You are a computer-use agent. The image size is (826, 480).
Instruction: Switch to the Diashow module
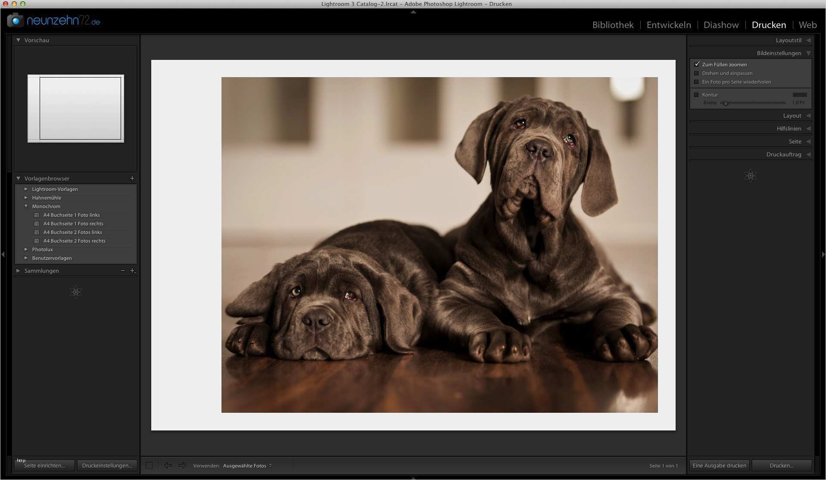[721, 25]
